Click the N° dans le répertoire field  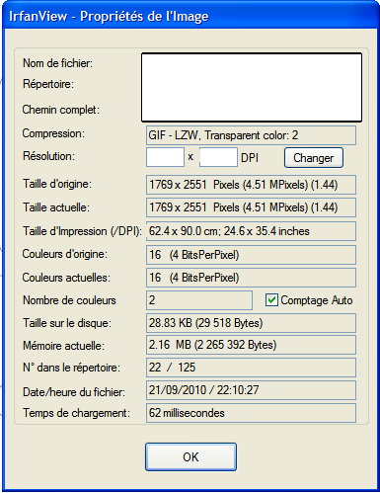point(251,368)
